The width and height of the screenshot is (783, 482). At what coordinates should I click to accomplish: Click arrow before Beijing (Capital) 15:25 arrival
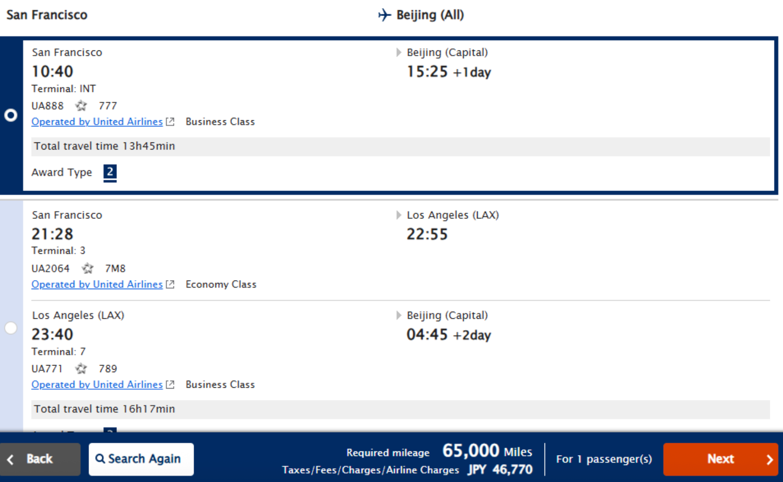[399, 52]
